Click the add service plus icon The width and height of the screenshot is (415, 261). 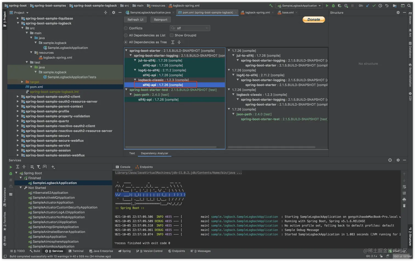[53, 167]
